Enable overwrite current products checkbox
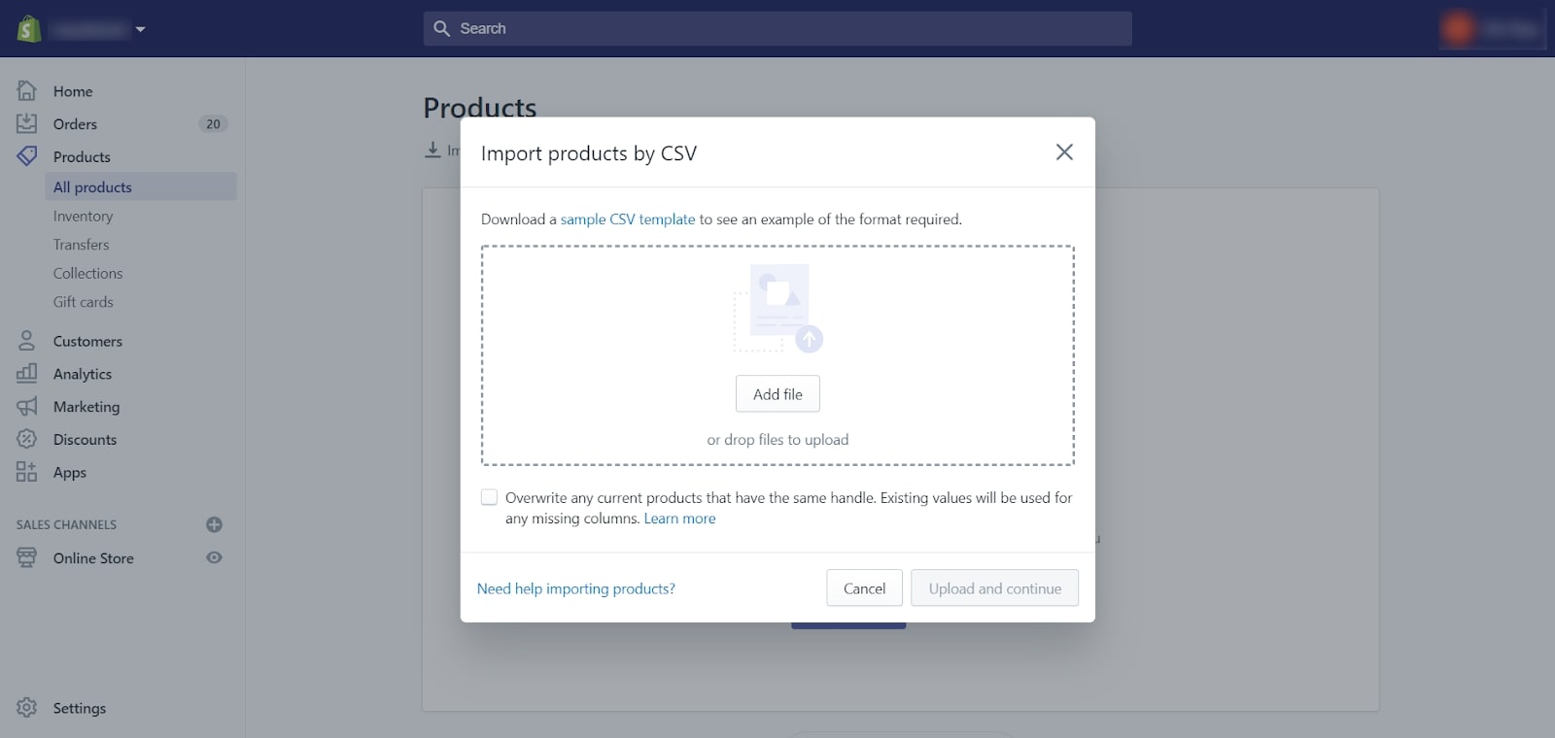The image size is (1555, 738). point(490,498)
